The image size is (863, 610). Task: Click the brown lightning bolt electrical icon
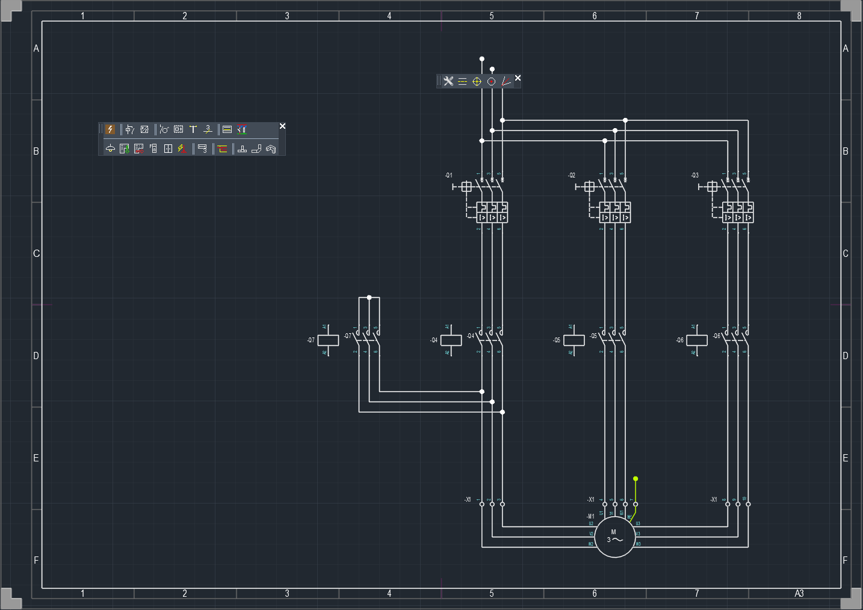110,129
